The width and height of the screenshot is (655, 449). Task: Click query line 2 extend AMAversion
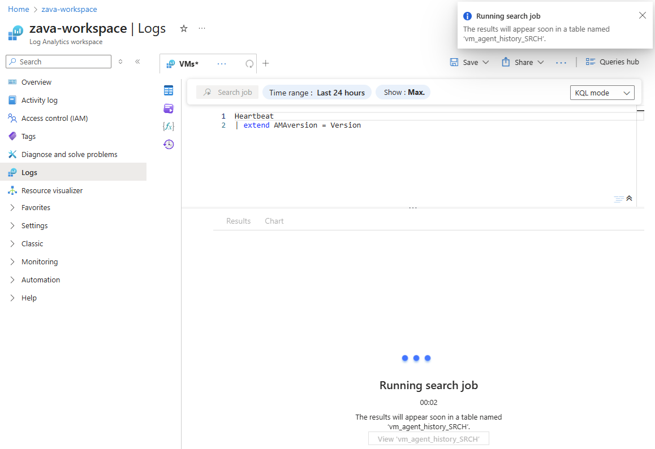[298, 125]
